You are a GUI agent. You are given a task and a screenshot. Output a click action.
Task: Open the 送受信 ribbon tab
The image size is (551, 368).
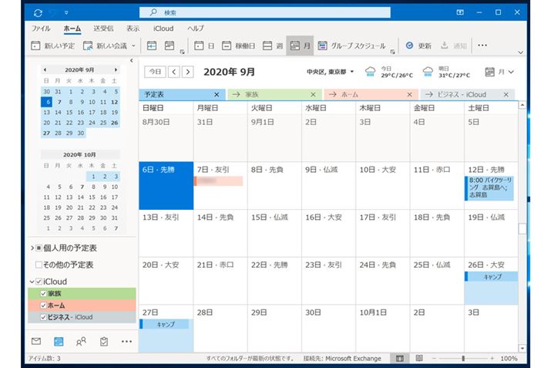coord(103,29)
